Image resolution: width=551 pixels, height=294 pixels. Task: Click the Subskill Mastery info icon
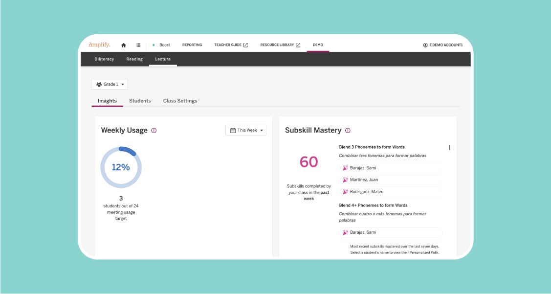pos(348,131)
